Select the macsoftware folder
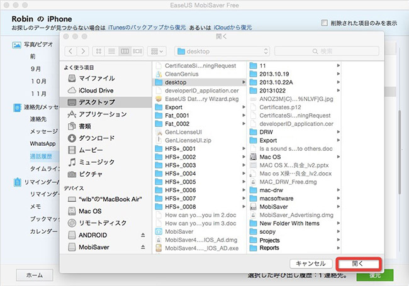Image resolution: width=409 pixels, height=286 pixels. 294,199
